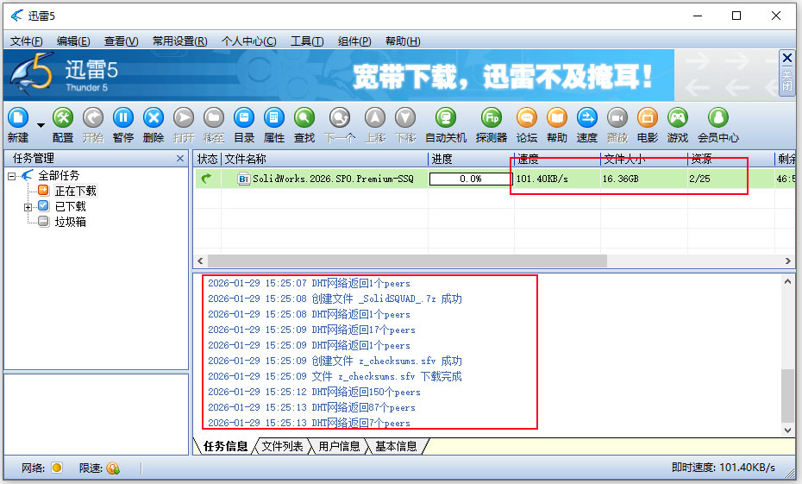Click left arrow of task list scrollbar
Image resolution: width=802 pixels, height=484 pixels.
point(200,261)
